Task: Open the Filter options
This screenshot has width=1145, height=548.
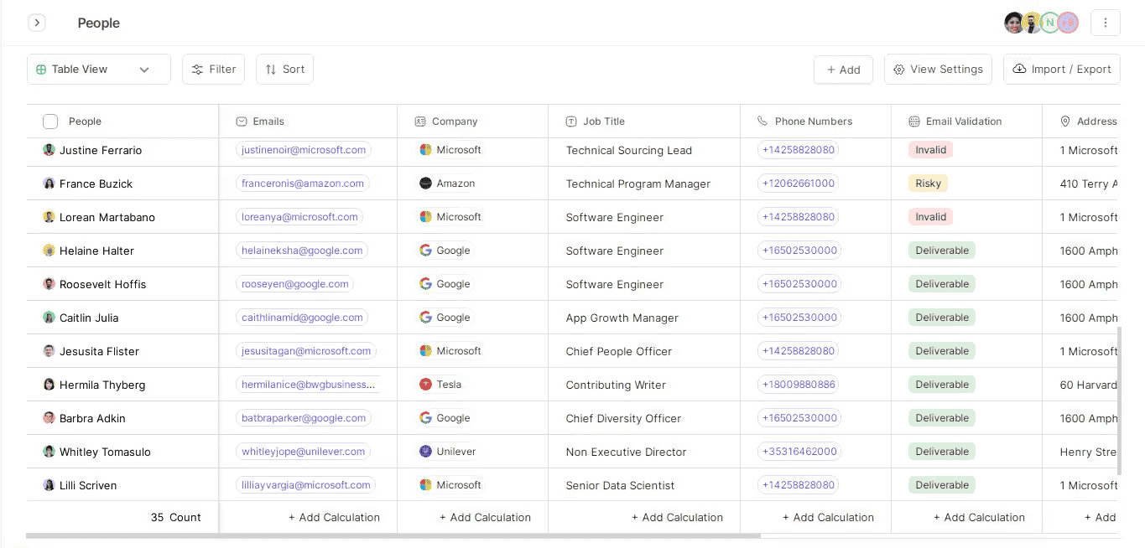Action: (213, 69)
